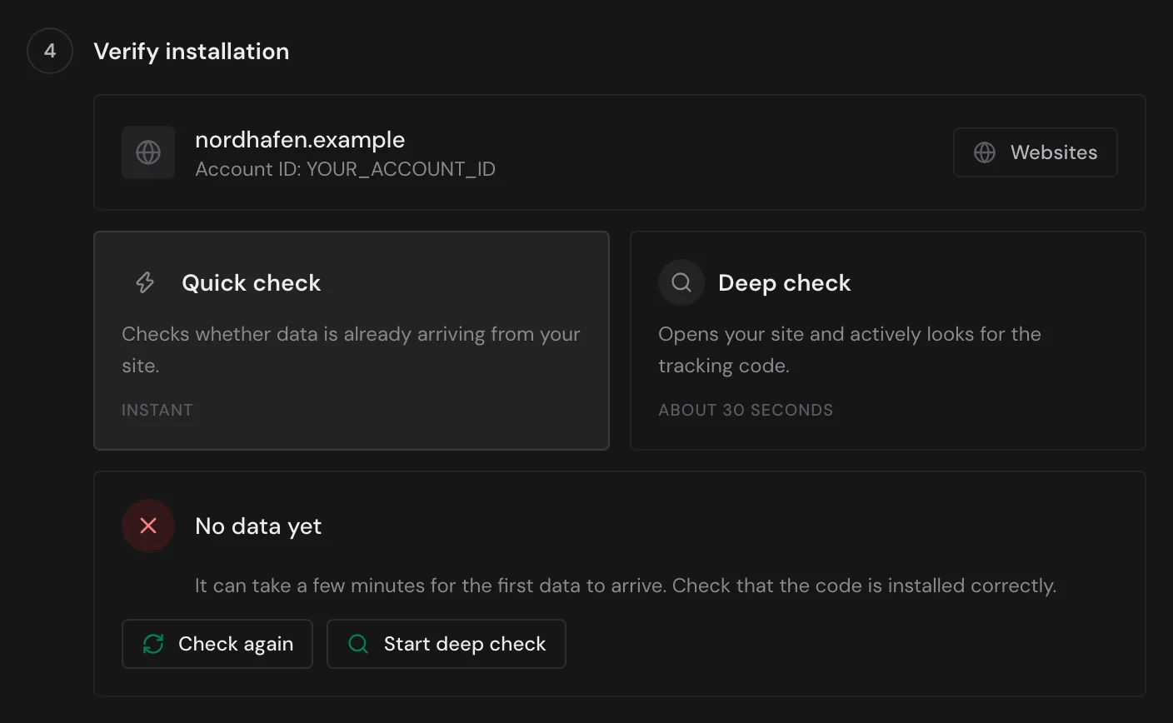Click Start deep check button
Screen dimensions: 1173x723
pos(447,644)
